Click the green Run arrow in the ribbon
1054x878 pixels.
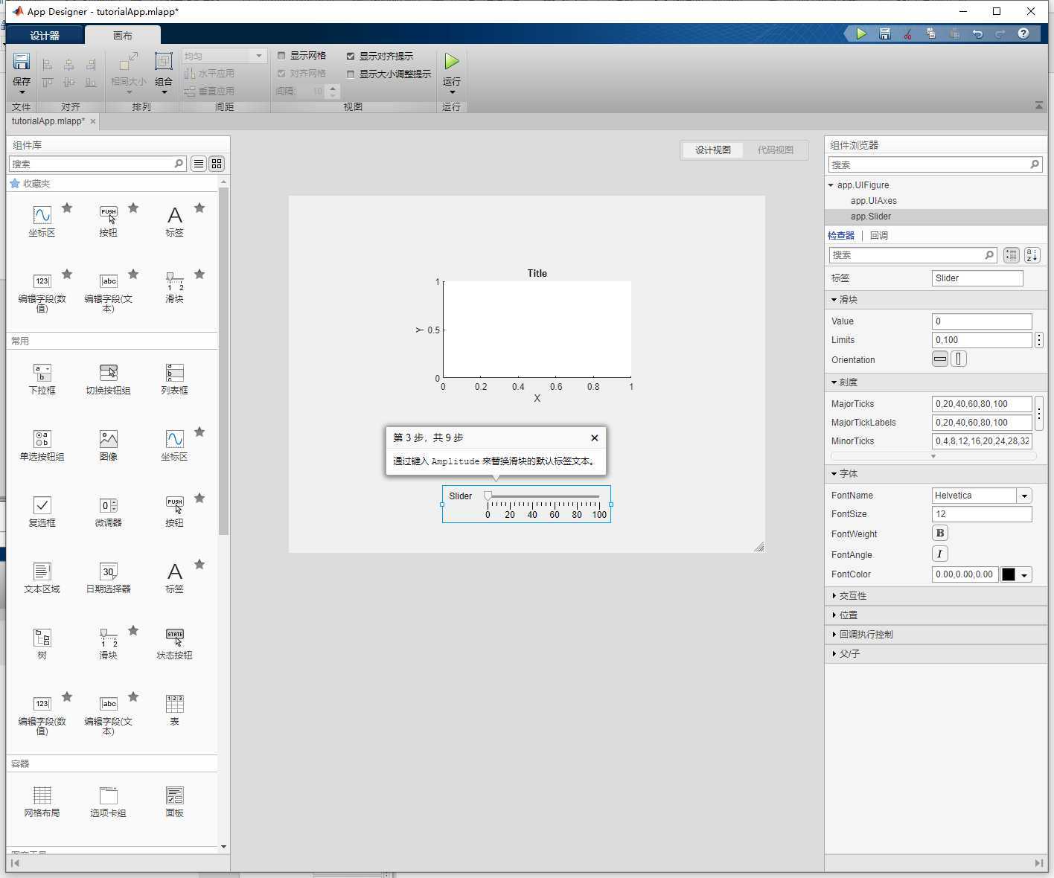pyautogui.click(x=451, y=62)
